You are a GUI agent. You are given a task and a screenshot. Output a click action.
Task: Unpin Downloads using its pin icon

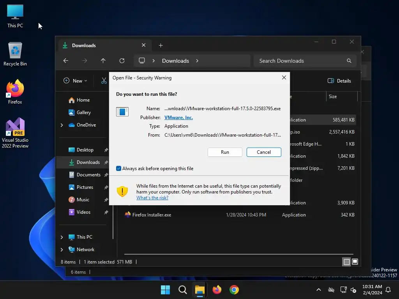coord(106,162)
